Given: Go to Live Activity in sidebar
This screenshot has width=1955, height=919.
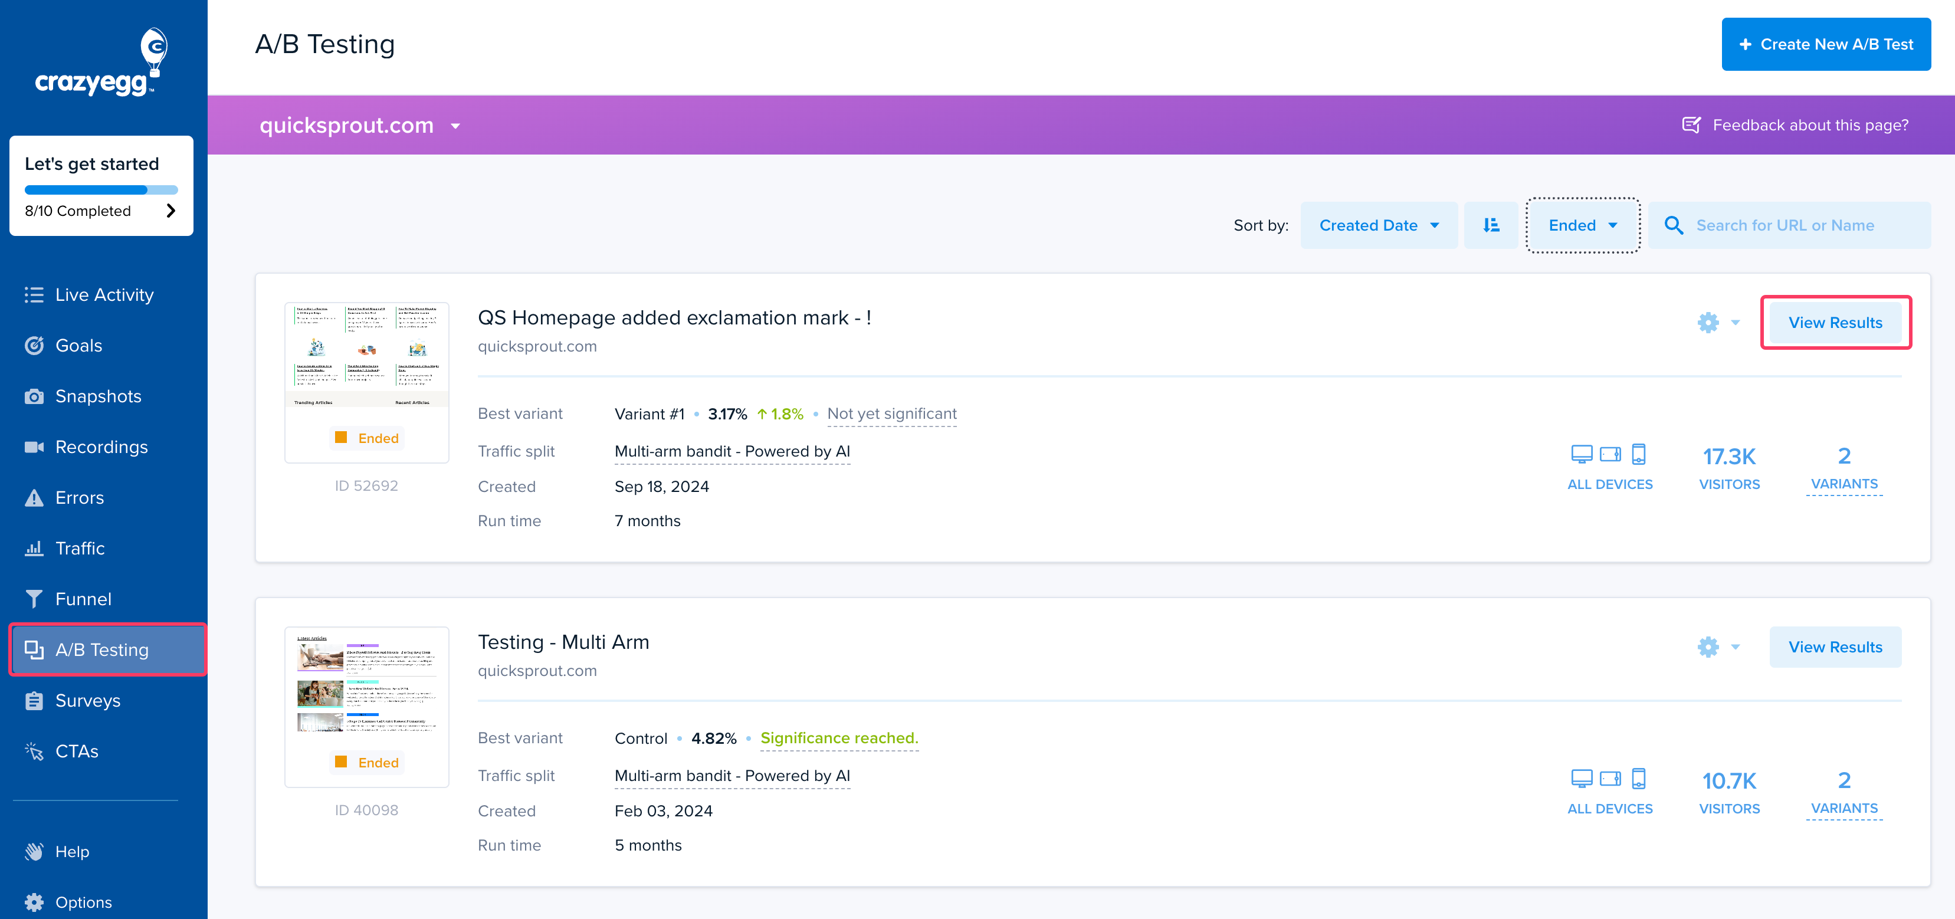Looking at the screenshot, I should (x=103, y=295).
